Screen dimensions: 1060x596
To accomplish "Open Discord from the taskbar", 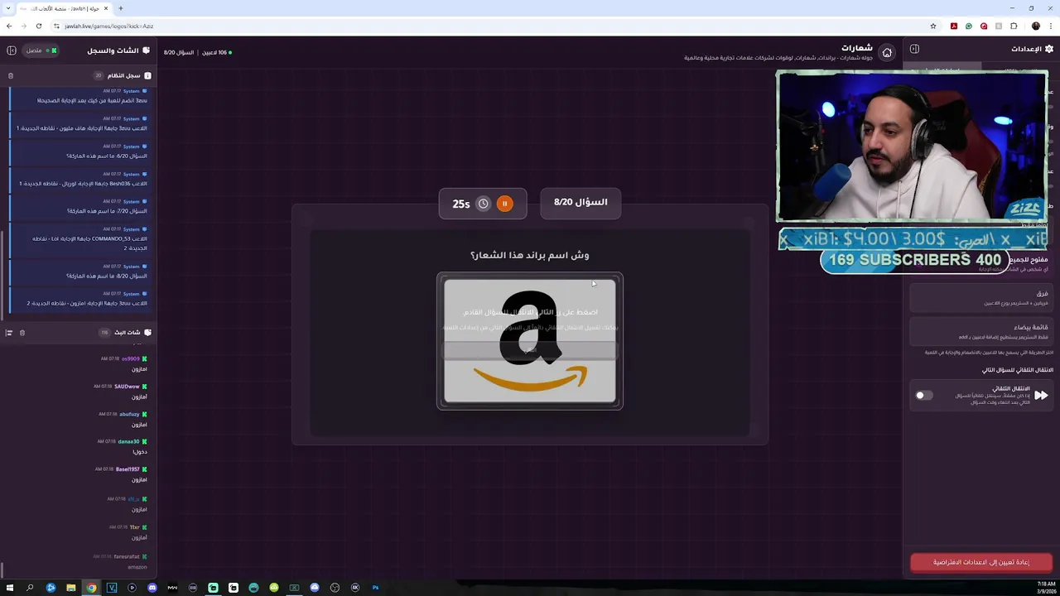I will [152, 588].
